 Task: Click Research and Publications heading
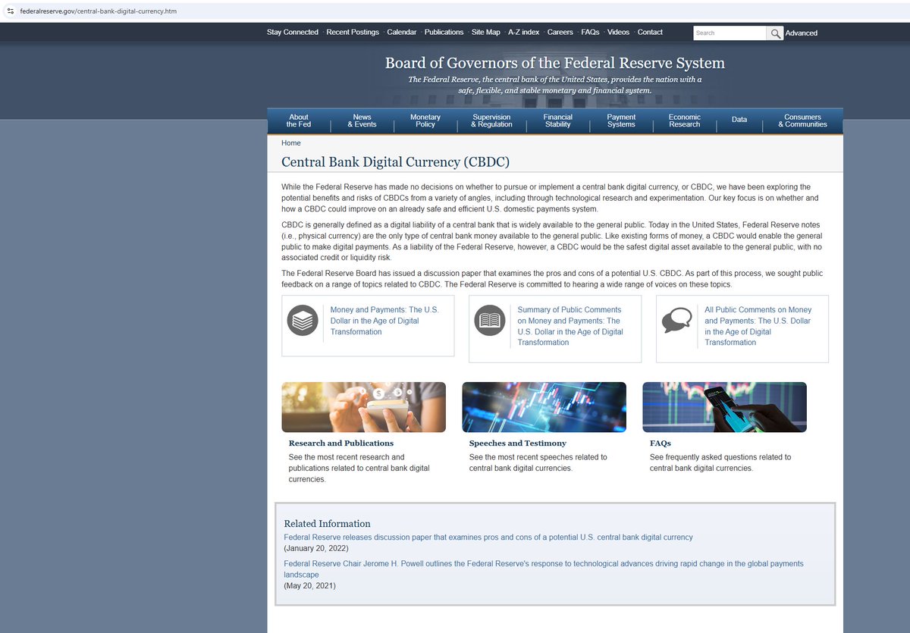341,443
